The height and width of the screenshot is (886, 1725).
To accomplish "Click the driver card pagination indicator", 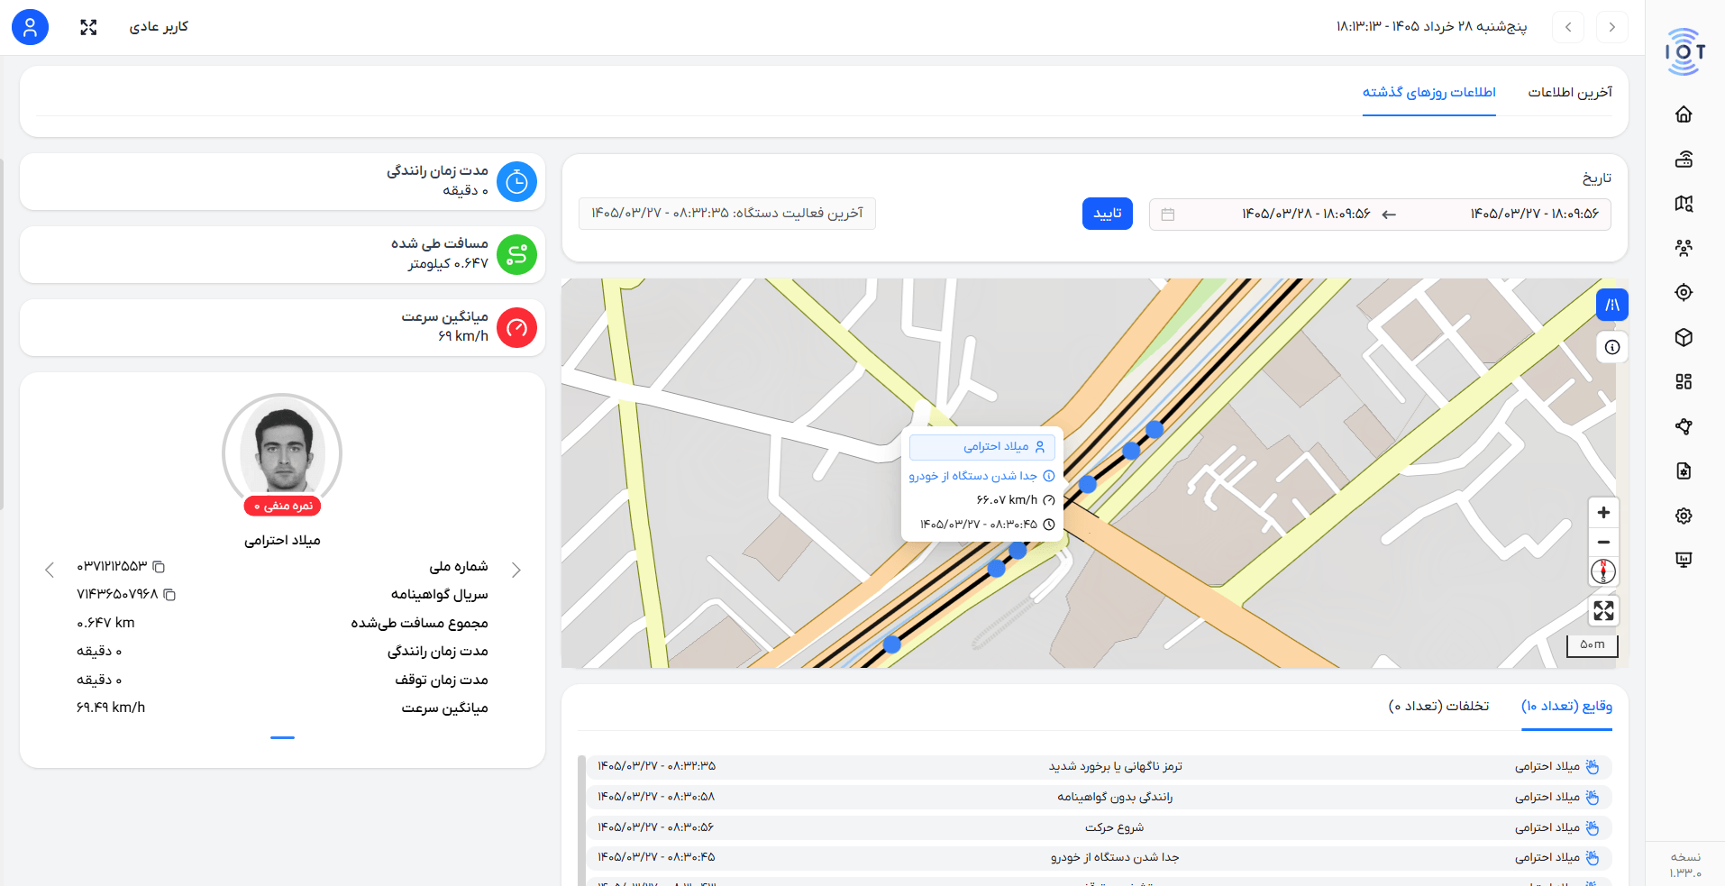I will click(x=282, y=737).
